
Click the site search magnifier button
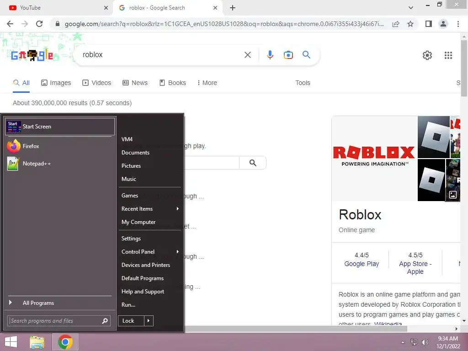tap(253, 163)
